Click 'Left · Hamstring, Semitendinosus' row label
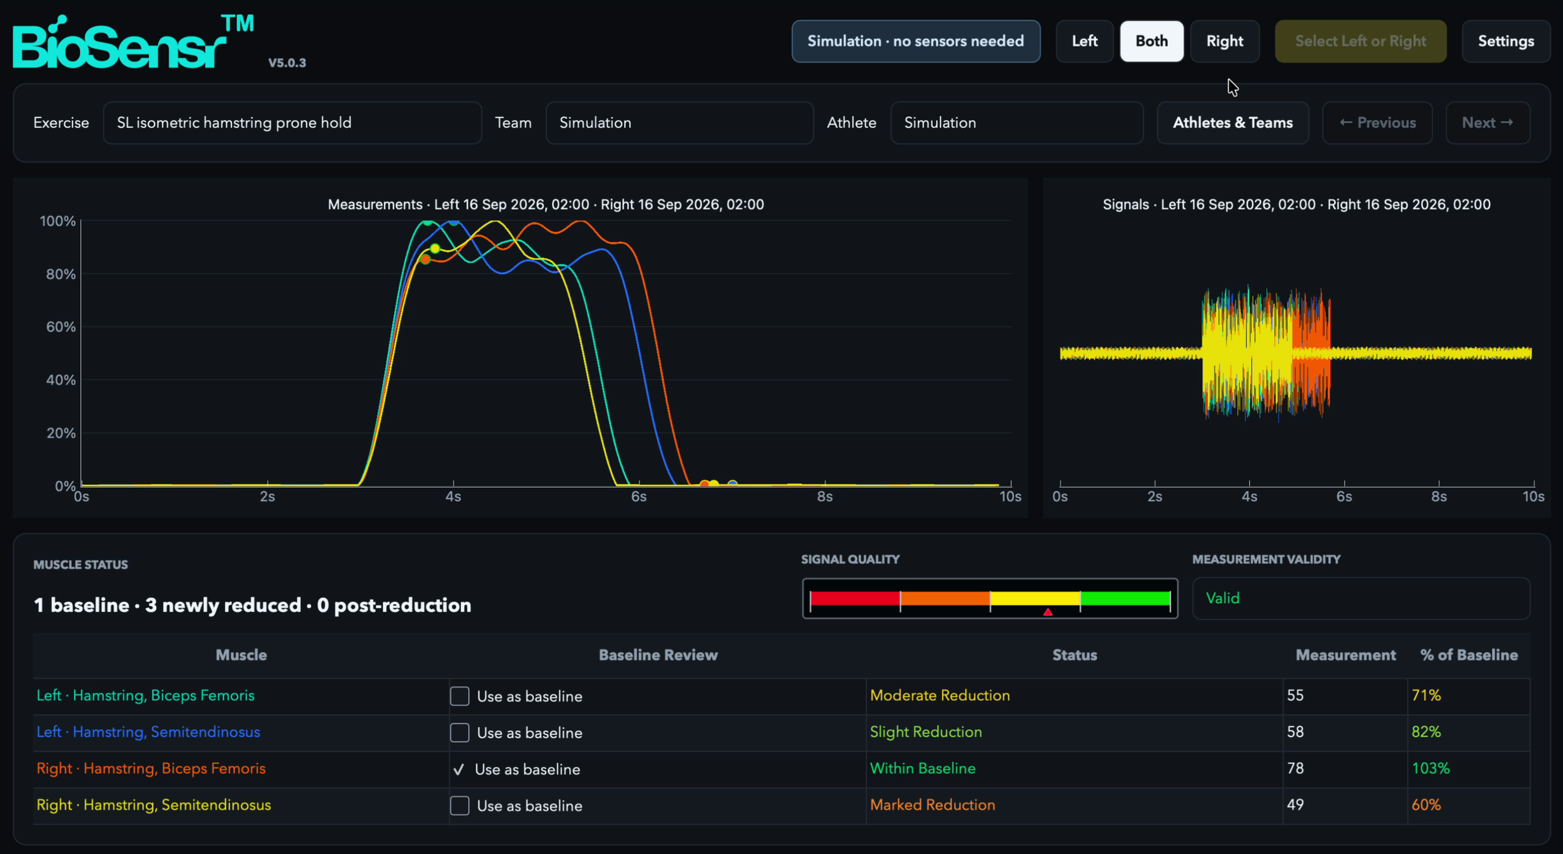The width and height of the screenshot is (1563, 854). (x=148, y=731)
